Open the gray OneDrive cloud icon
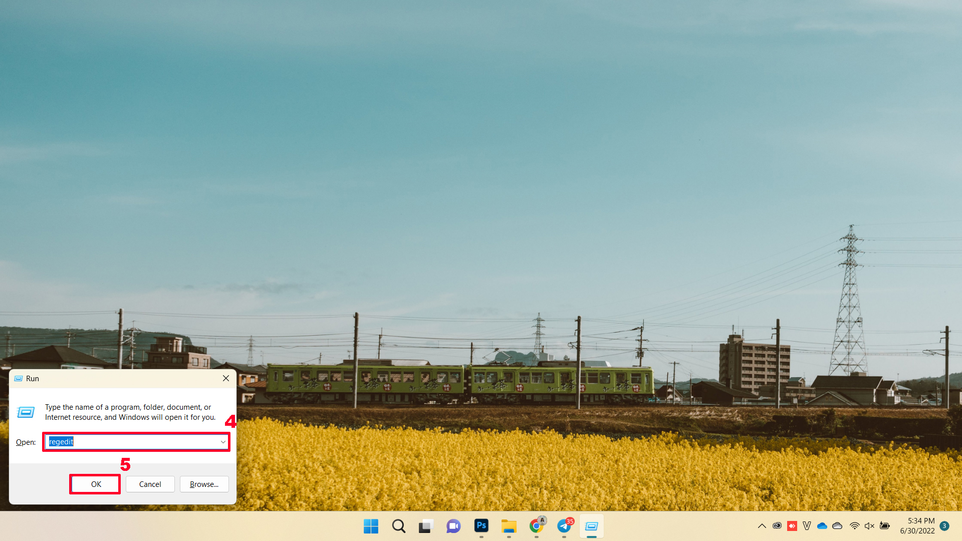Screen dimensions: 962x541 coord(837,526)
